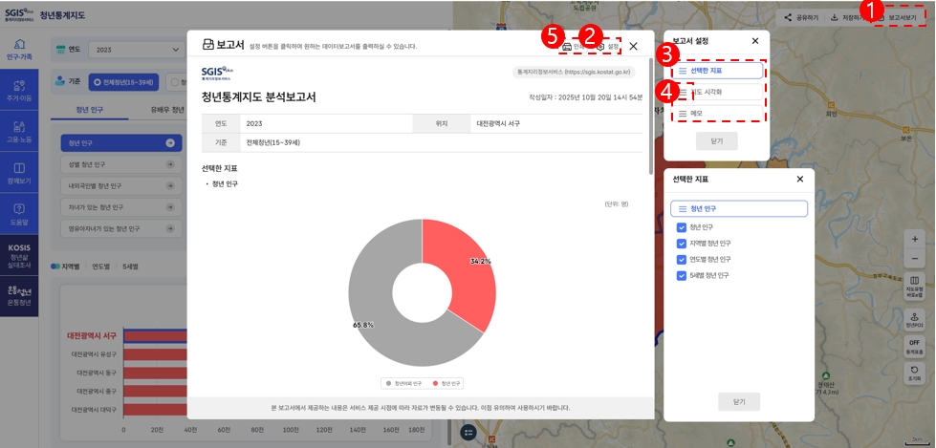Click the arrow on 영유아자녀가 있는 청년 인구

170,228
